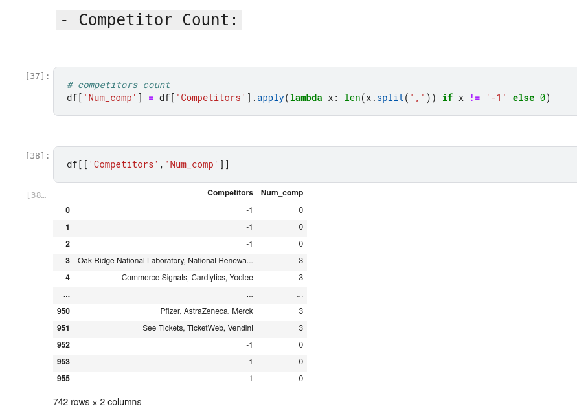Click into code cell 38 showing df columns
This screenshot has height=411, width=577.
(311, 164)
